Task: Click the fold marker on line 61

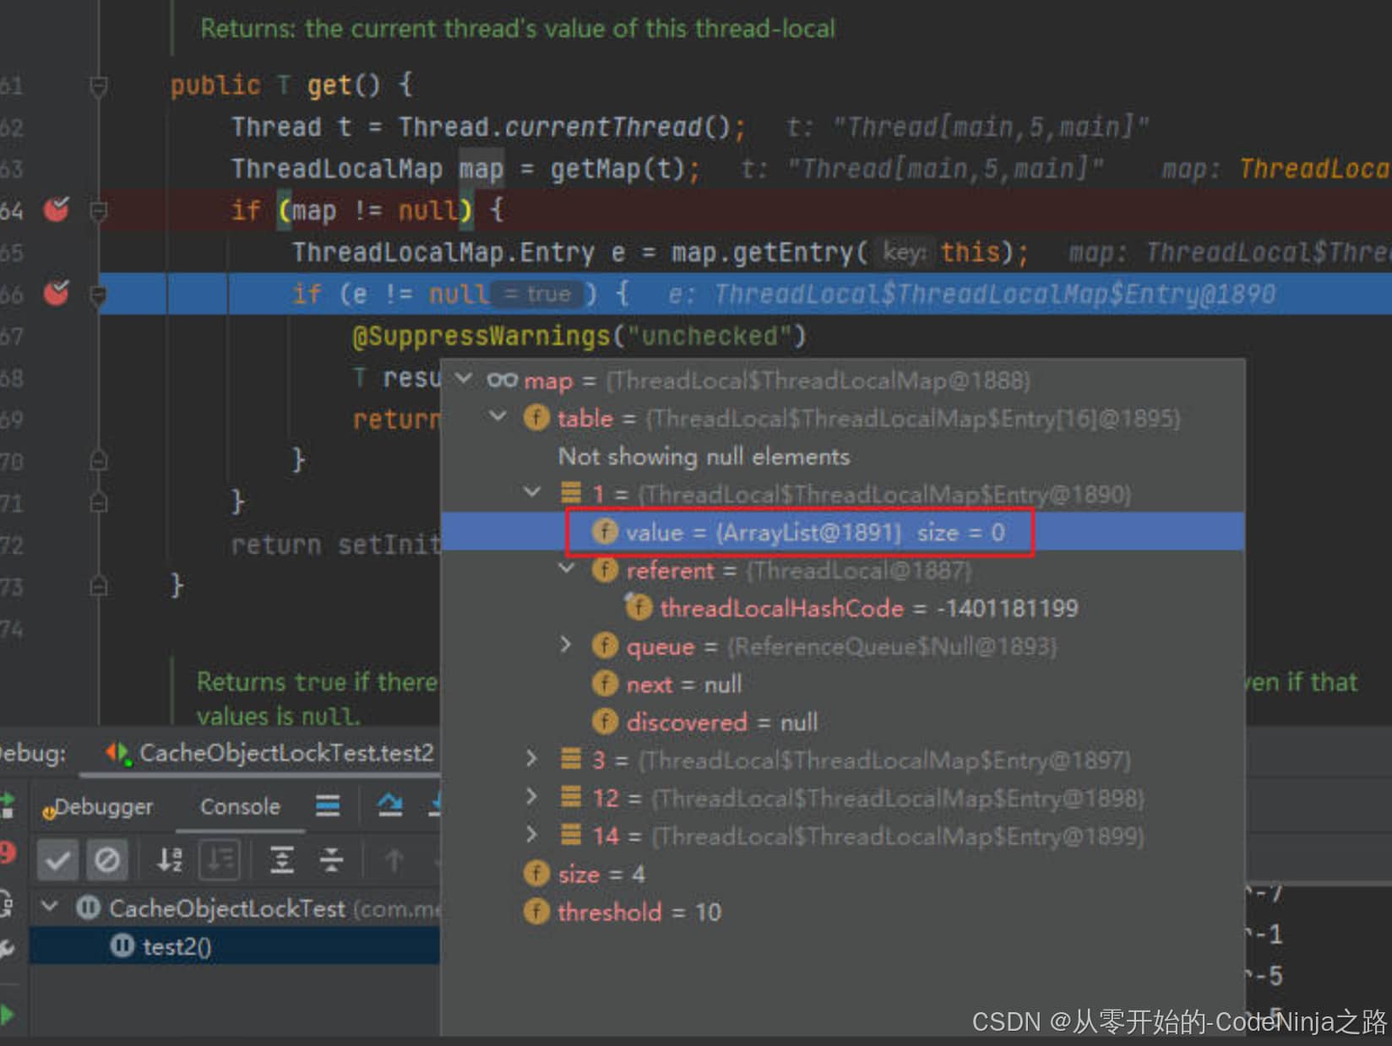Action: 99,86
